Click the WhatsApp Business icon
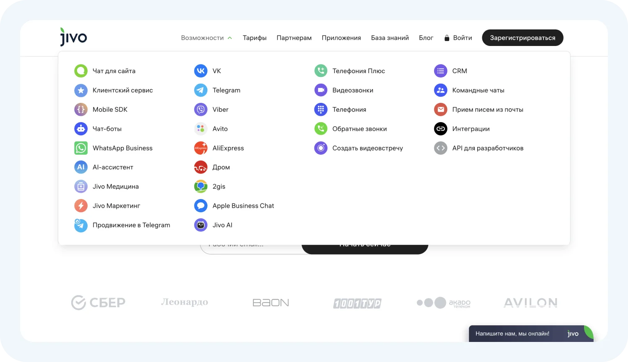 [81, 148]
